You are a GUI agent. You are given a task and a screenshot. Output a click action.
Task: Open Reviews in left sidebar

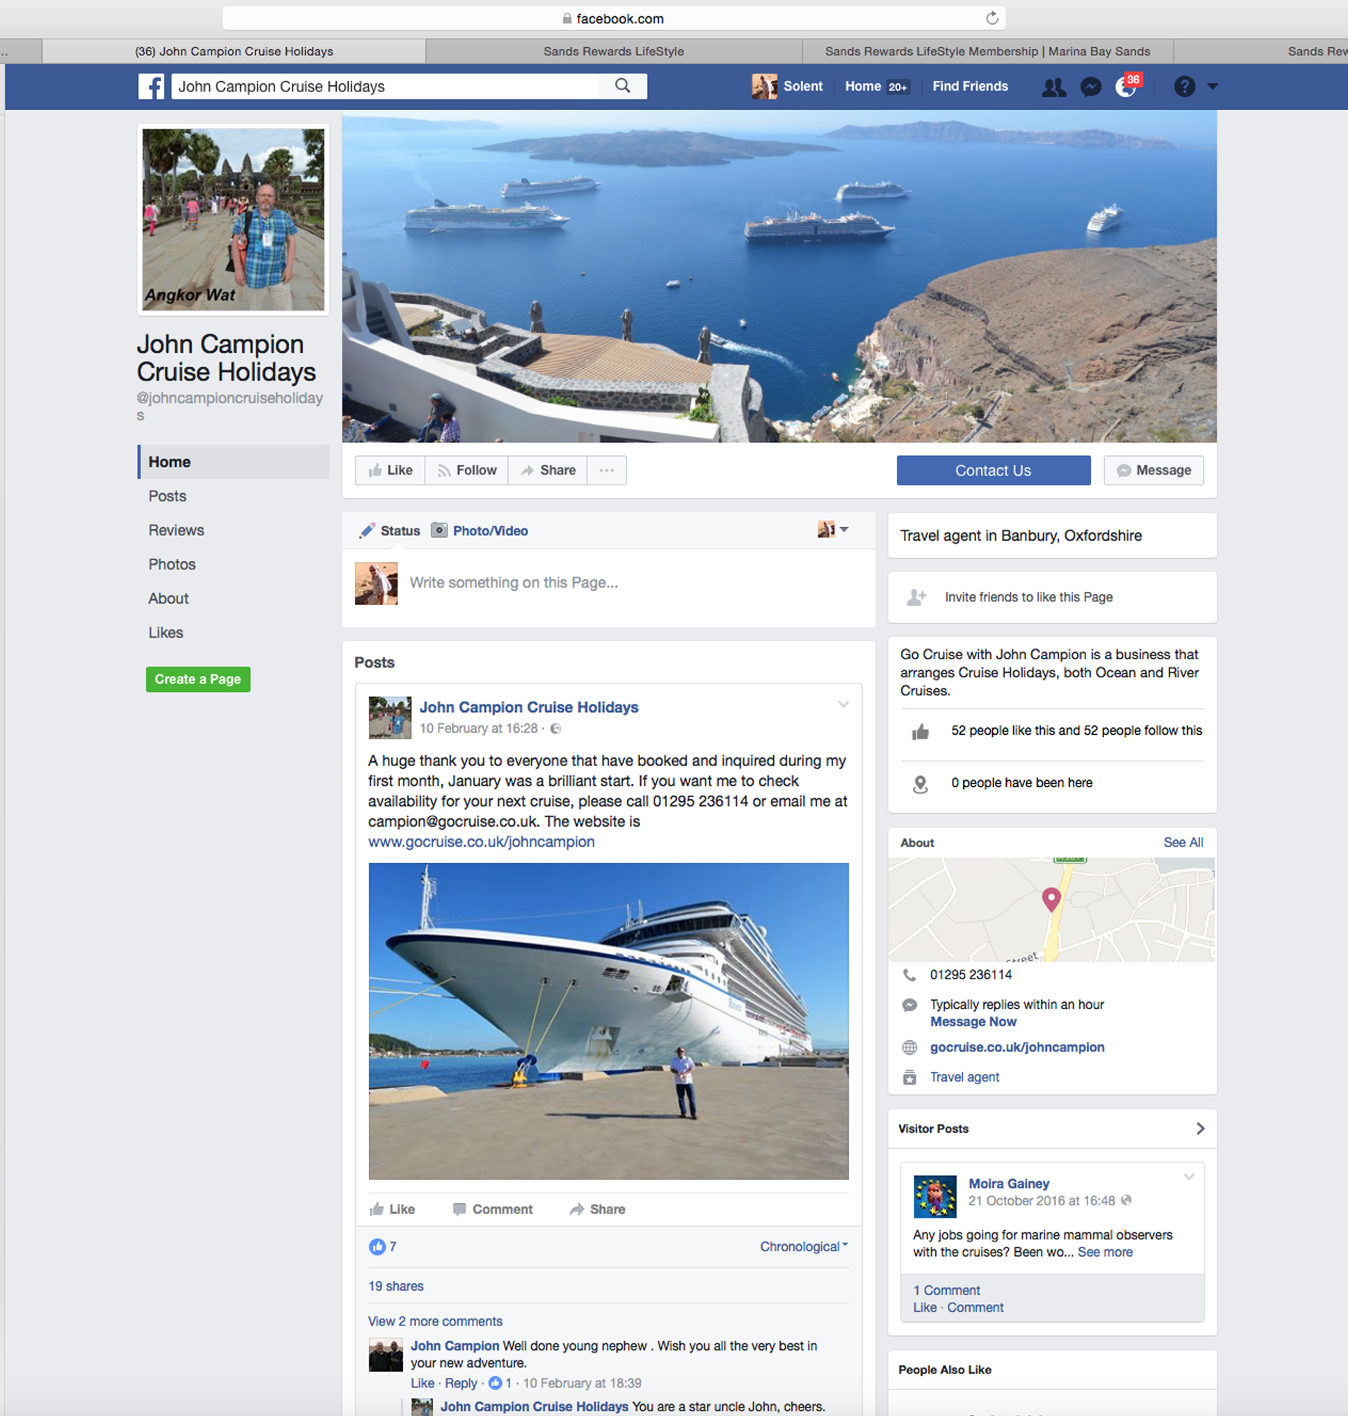tap(176, 530)
